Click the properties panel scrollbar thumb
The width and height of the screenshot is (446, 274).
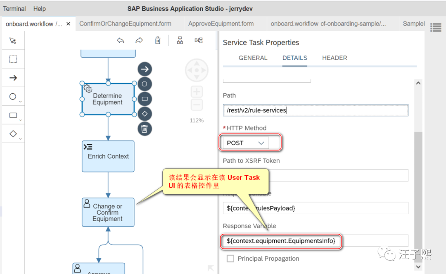point(418,196)
